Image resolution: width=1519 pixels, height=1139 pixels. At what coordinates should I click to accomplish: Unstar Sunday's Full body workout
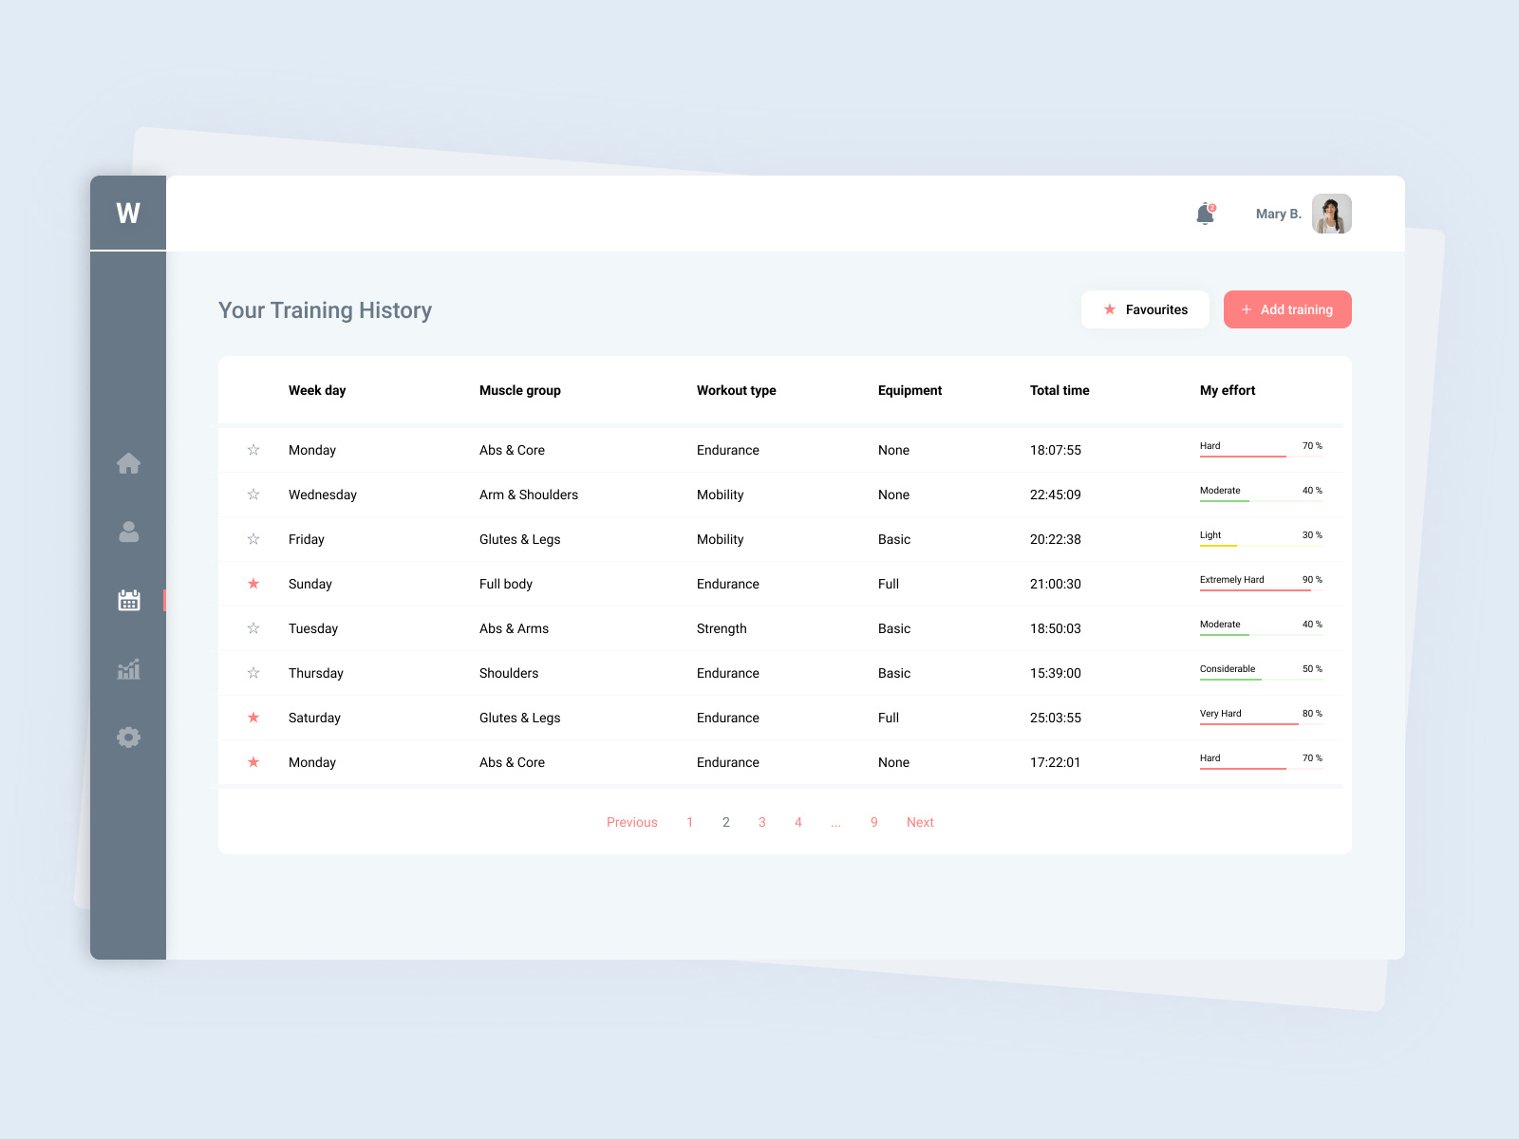[x=253, y=584]
